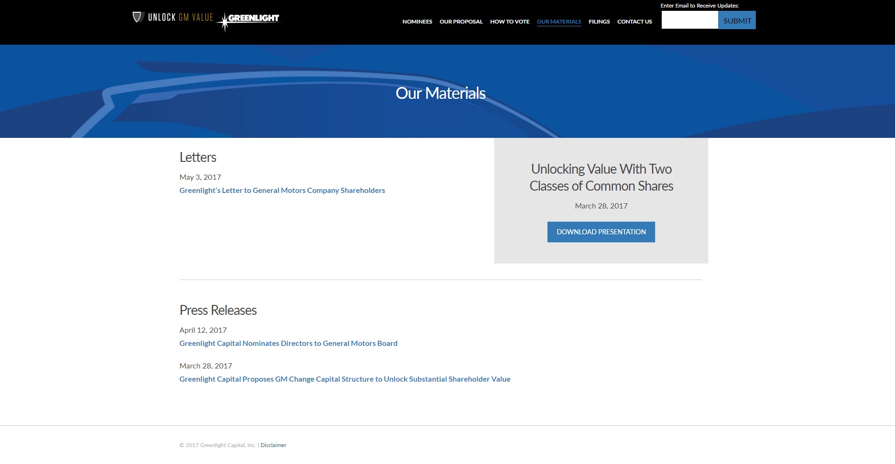895x464 pixels.
Task: Open the GM Change Capital Structure press release
Action: coord(345,379)
